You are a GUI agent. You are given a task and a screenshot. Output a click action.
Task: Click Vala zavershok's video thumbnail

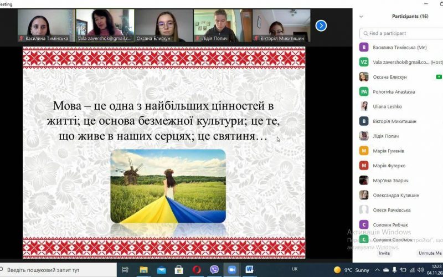[x=105, y=25]
